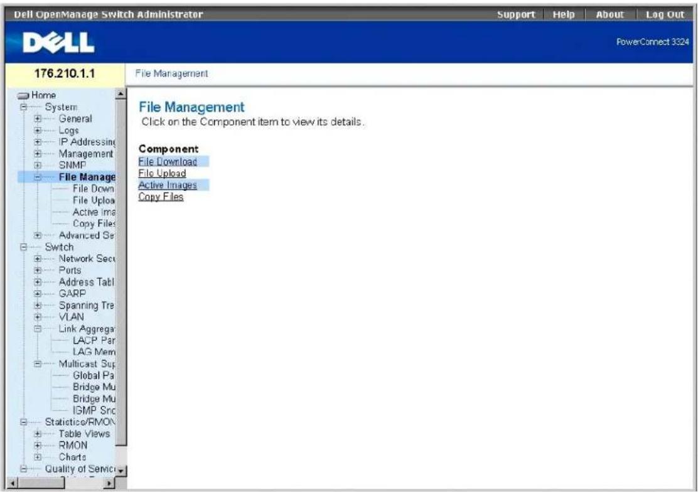
Task: Select GARP in the tree
Action: click(72, 294)
